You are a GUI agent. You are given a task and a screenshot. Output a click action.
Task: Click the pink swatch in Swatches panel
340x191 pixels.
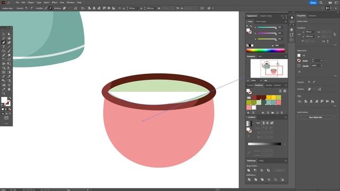click(278, 102)
